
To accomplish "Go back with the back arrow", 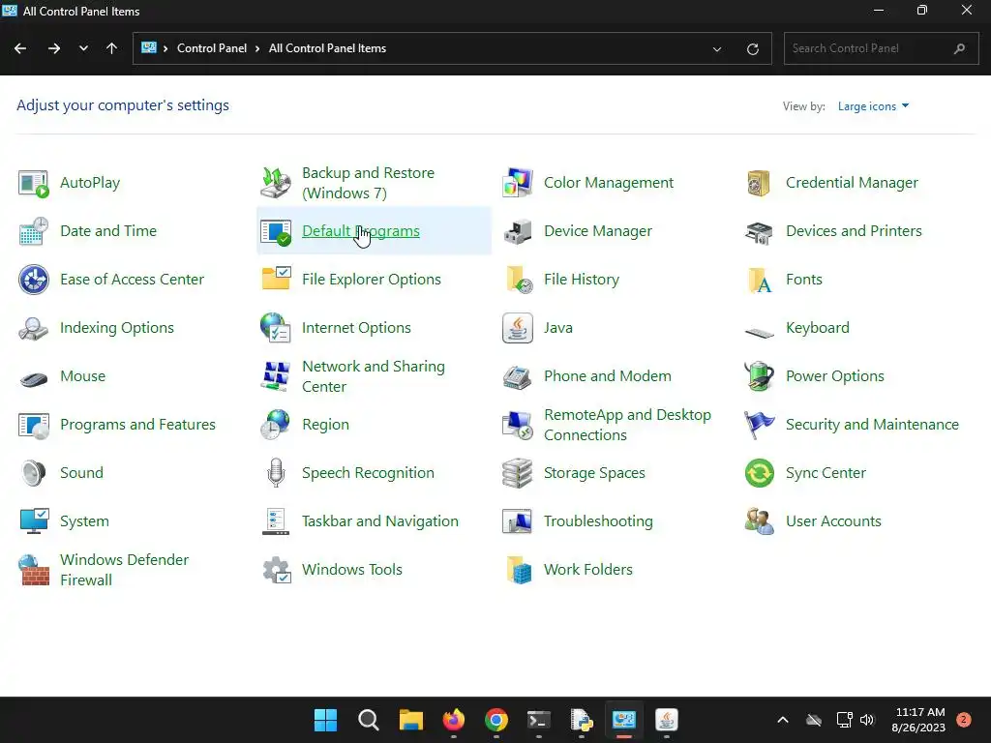I will coord(20,48).
